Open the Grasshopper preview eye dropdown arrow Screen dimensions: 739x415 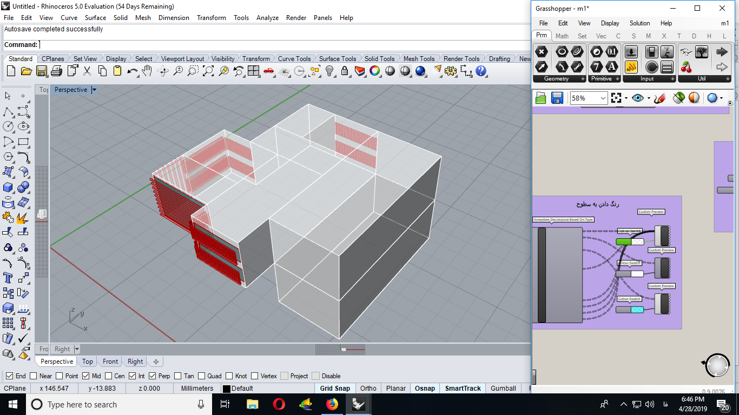pyautogui.click(x=649, y=98)
